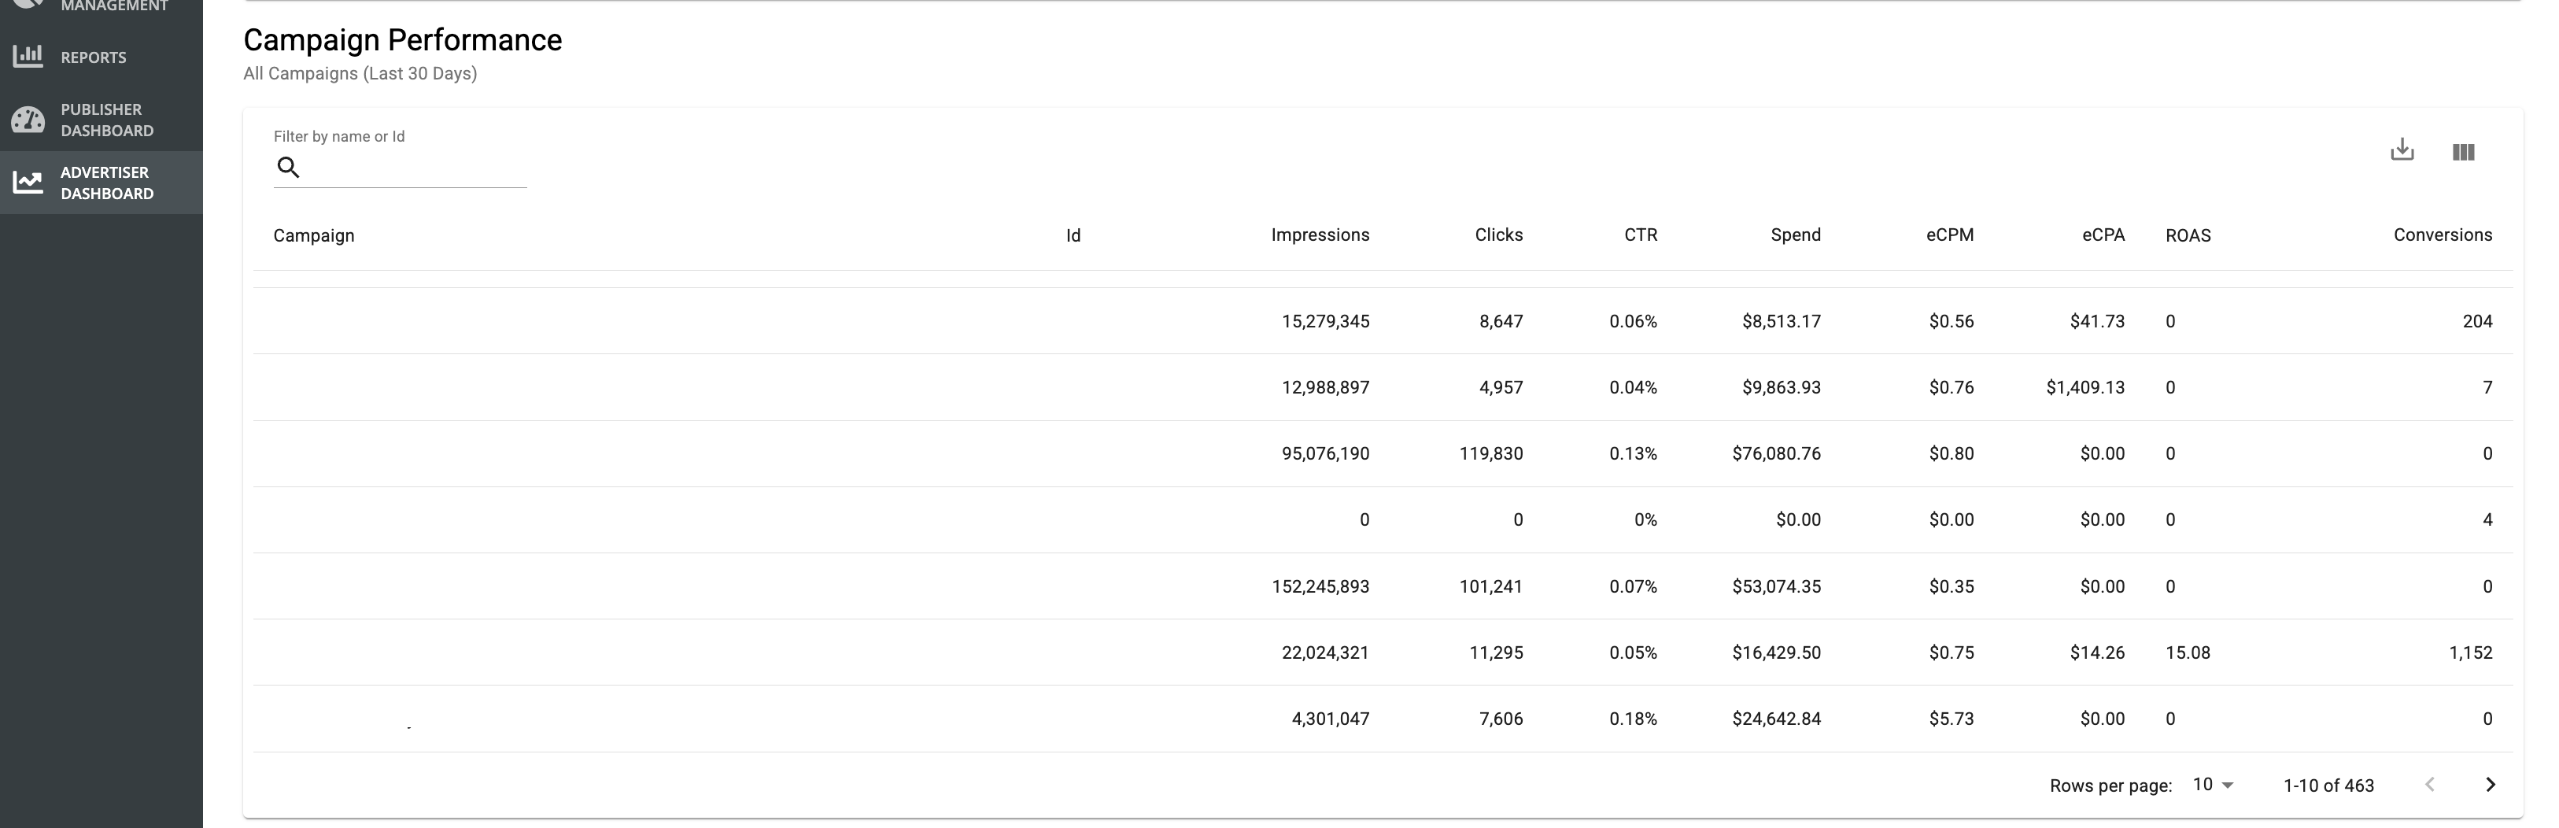Click the Campaign Performance heading

[402, 40]
